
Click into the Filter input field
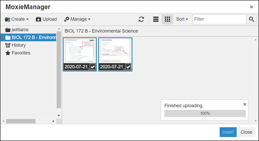(219, 19)
